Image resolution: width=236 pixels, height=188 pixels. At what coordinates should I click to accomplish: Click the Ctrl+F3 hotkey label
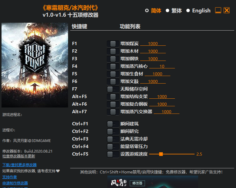(80, 139)
